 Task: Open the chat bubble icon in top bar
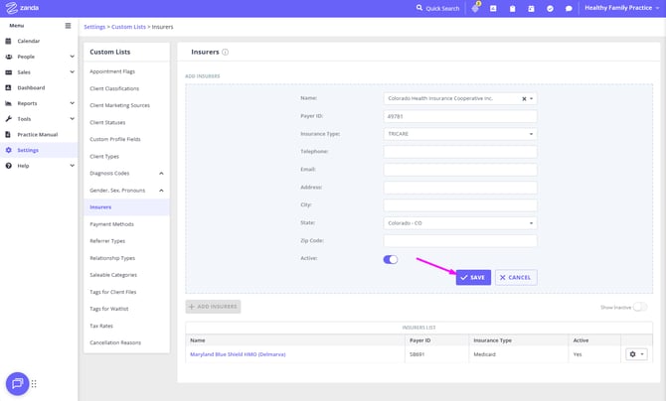pyautogui.click(x=569, y=8)
